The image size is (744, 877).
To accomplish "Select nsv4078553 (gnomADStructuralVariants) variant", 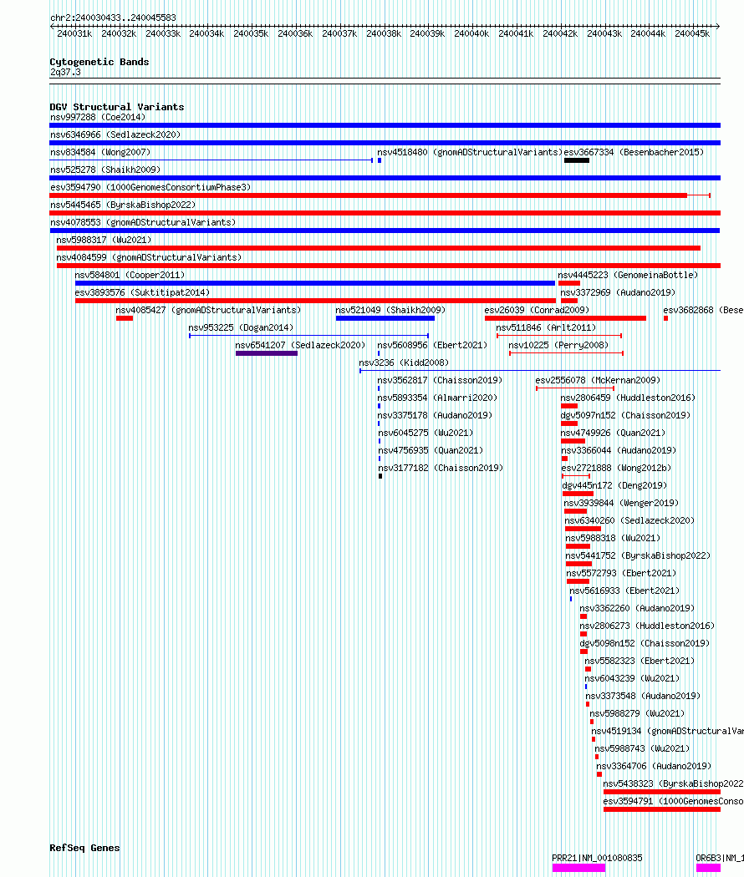I will [x=143, y=223].
